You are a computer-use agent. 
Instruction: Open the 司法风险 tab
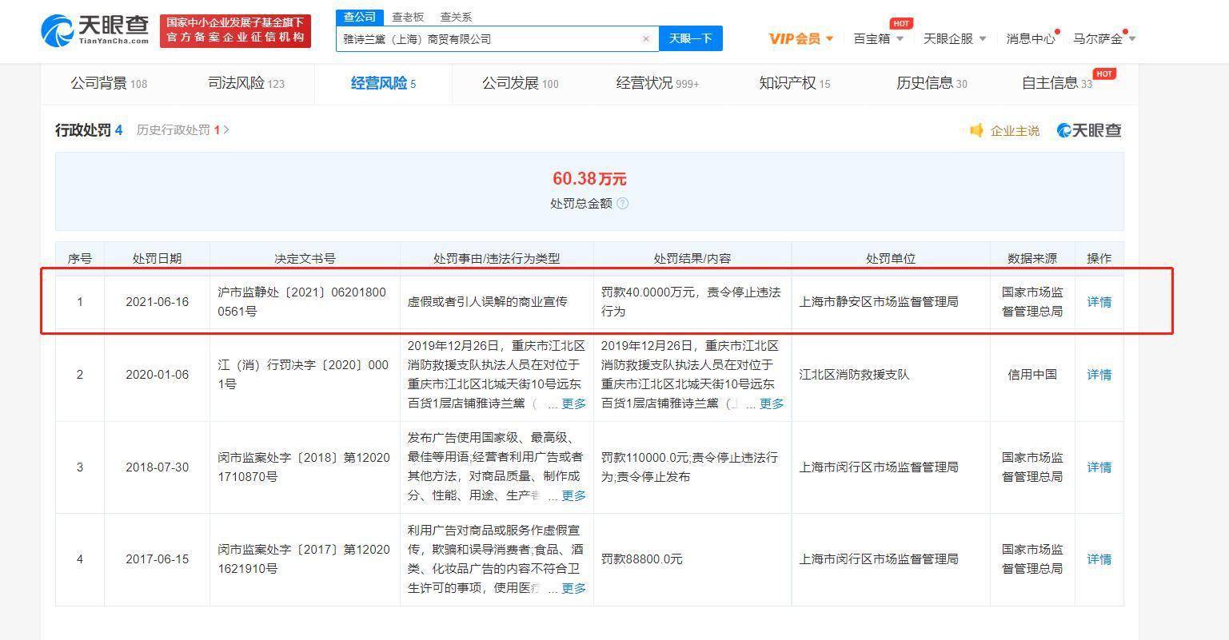(x=246, y=83)
